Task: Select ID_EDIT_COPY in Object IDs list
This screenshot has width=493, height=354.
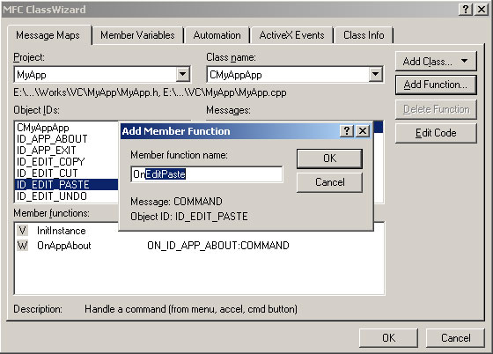Action: (67, 162)
